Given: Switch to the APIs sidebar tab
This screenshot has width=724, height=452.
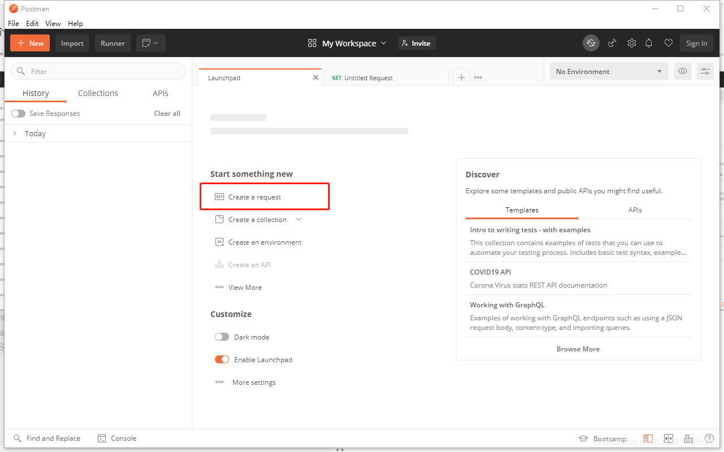Looking at the screenshot, I should (x=161, y=93).
